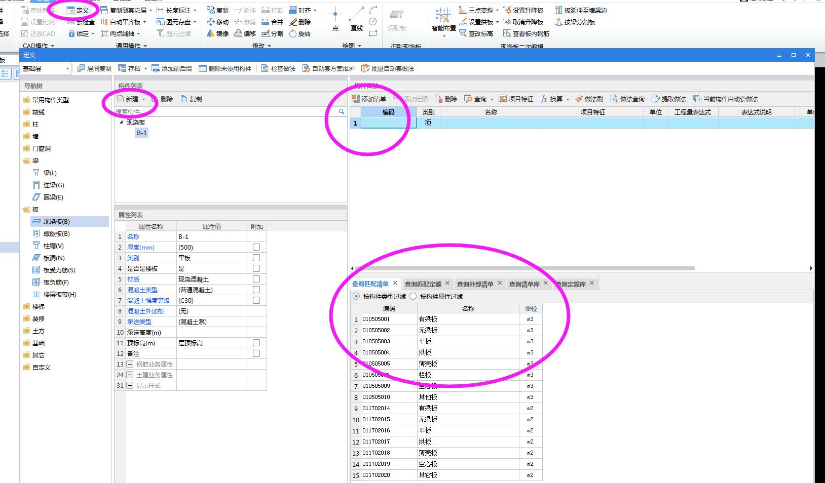Click 板延伸至墙梁边 tool
Image resolution: width=825 pixels, height=483 pixels.
[581, 10]
